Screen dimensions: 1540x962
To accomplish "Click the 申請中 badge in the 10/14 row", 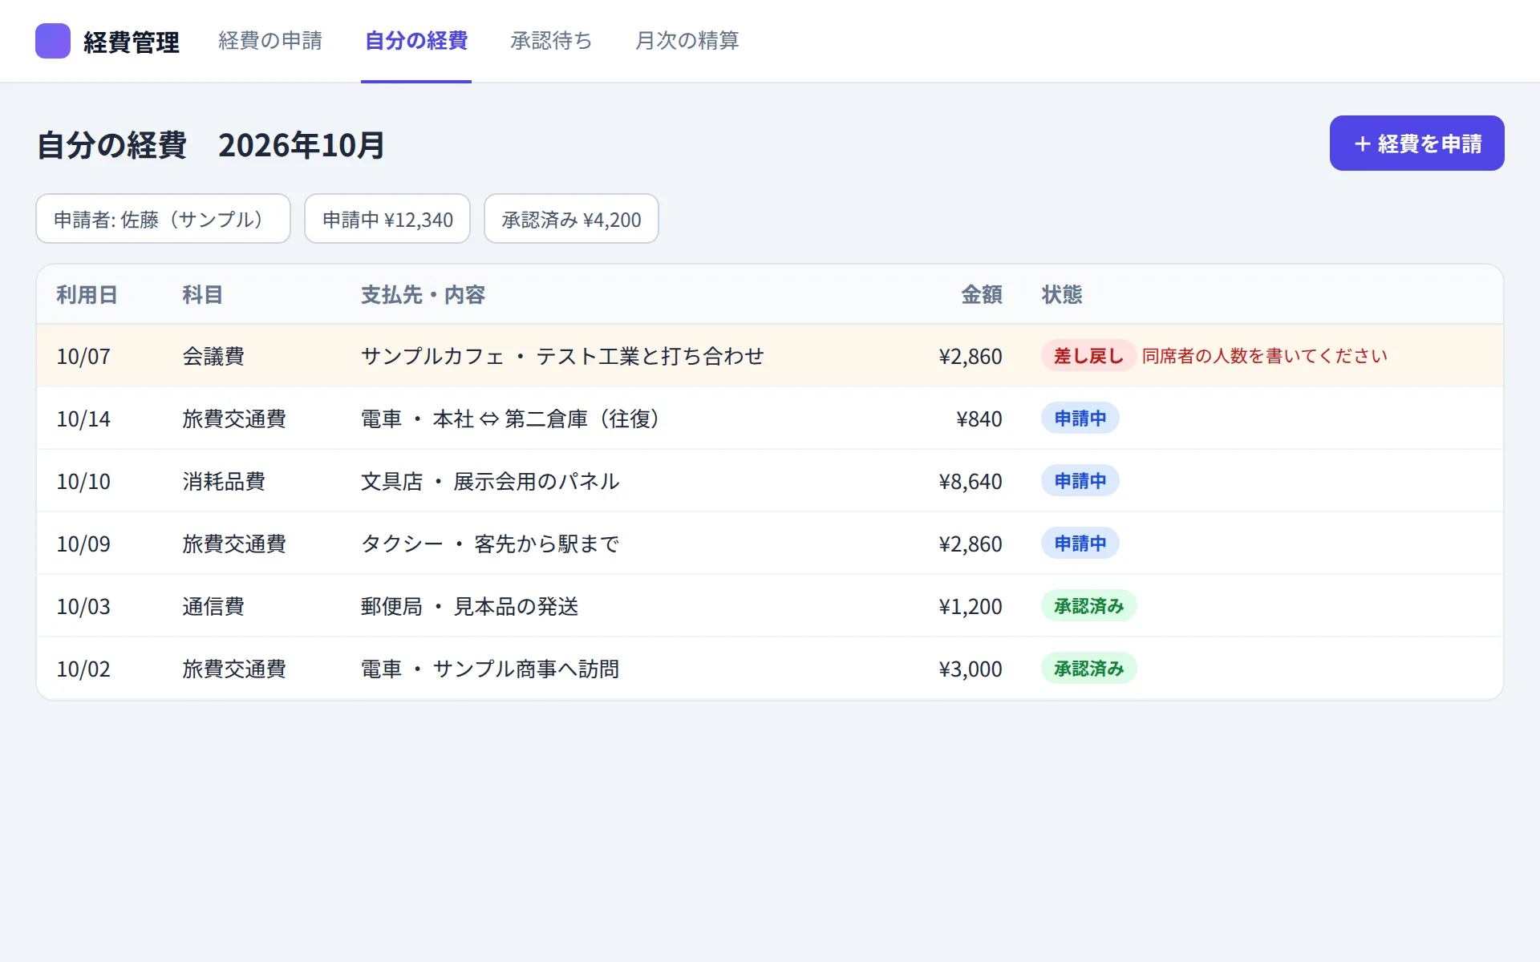I will point(1080,418).
